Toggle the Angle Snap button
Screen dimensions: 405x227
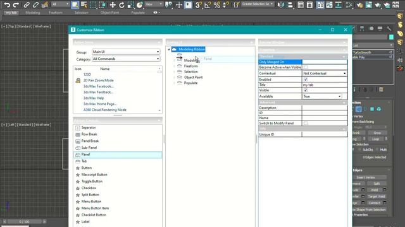pyautogui.click(x=208, y=4)
